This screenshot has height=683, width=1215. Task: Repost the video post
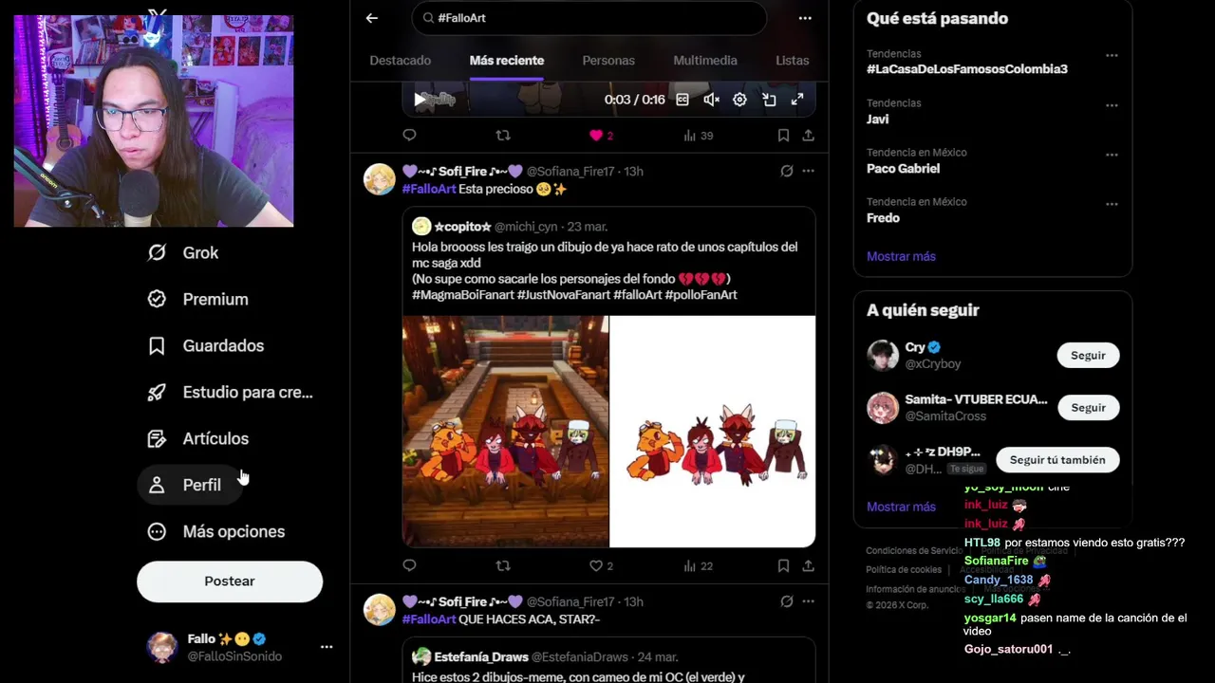503,136
